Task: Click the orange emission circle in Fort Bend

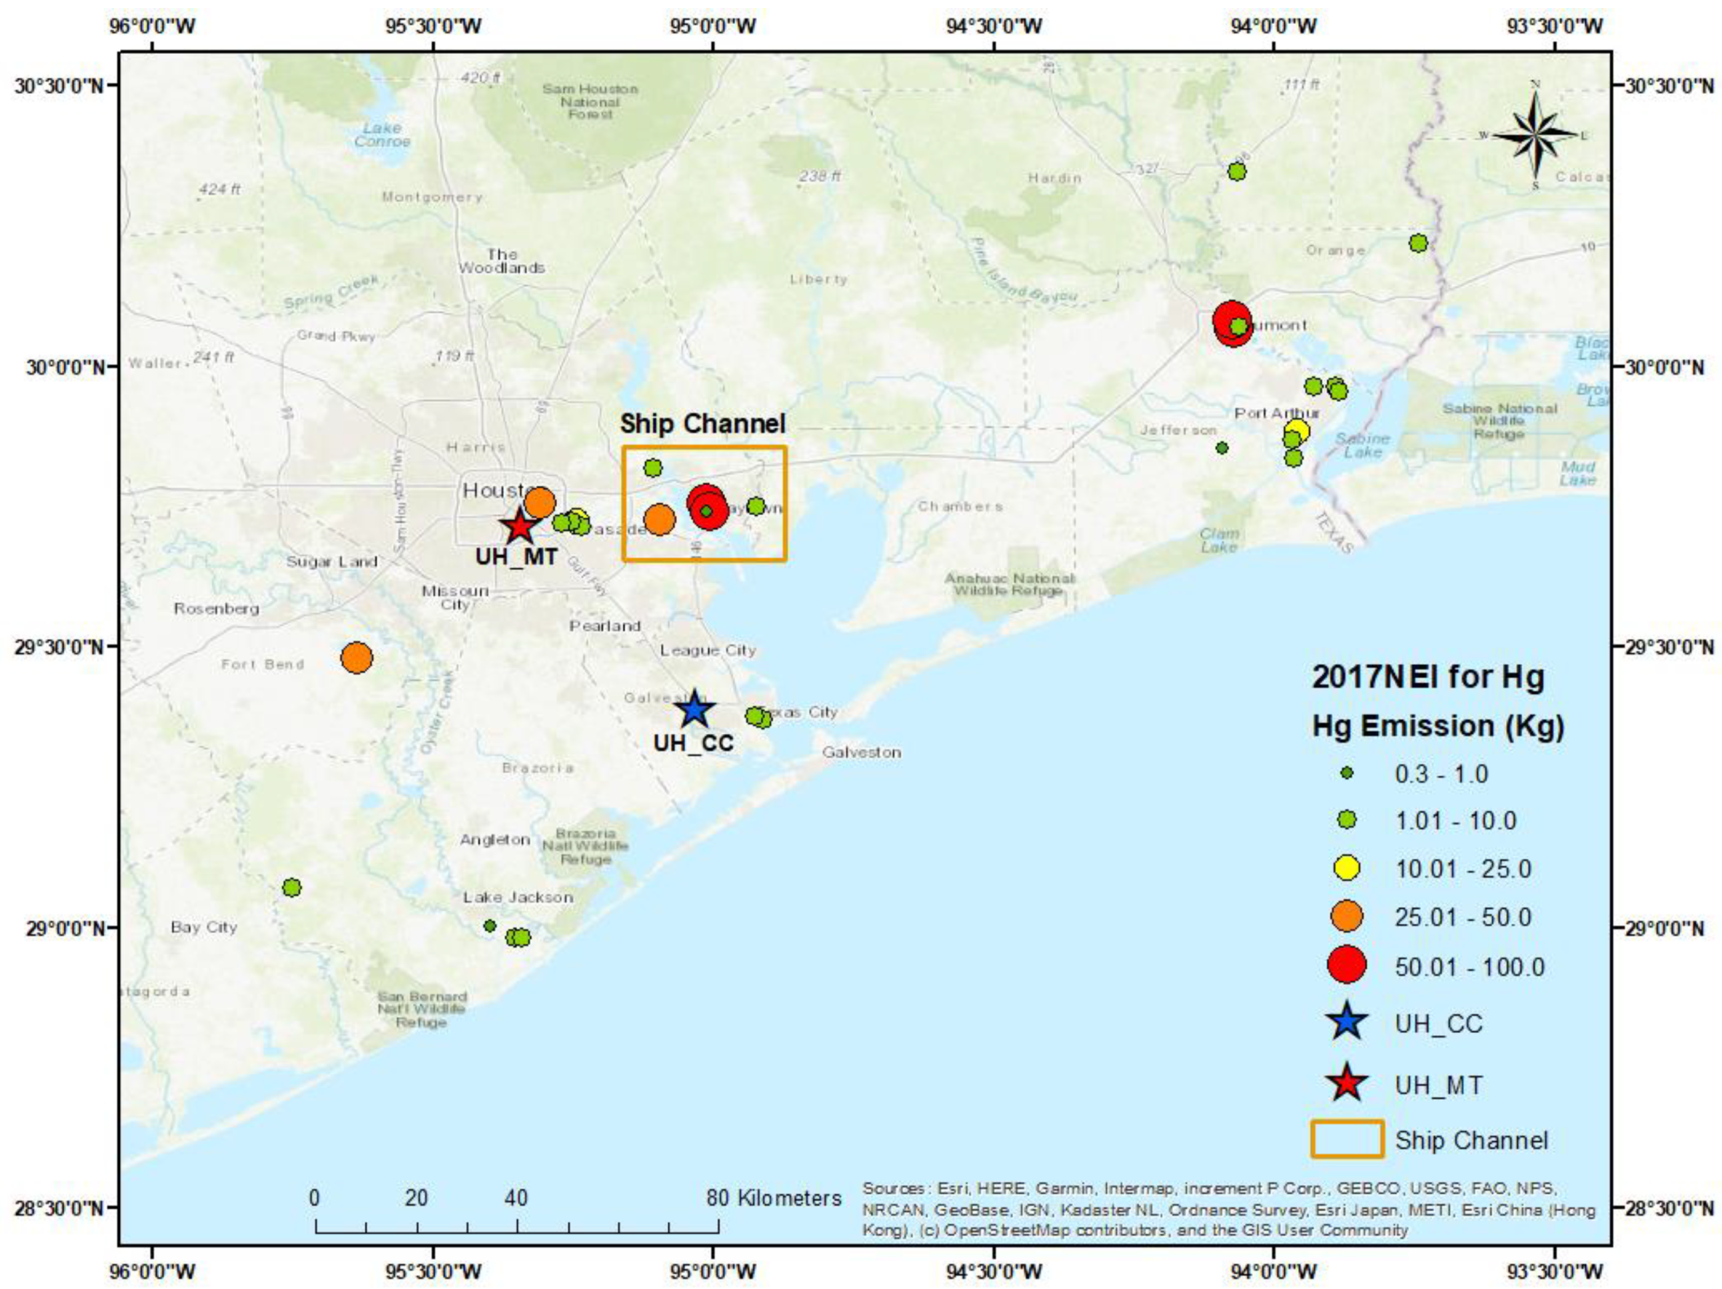Action: pos(357,658)
